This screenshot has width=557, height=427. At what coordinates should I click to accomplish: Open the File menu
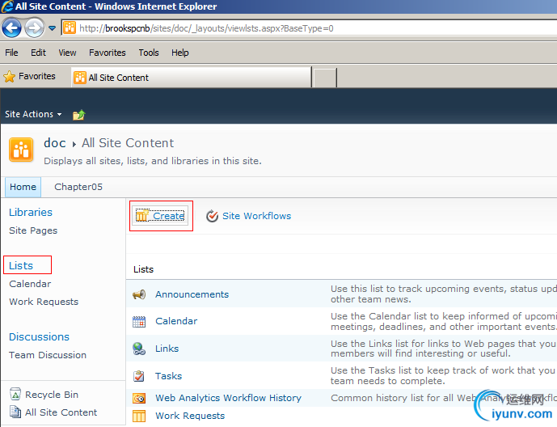(11, 53)
